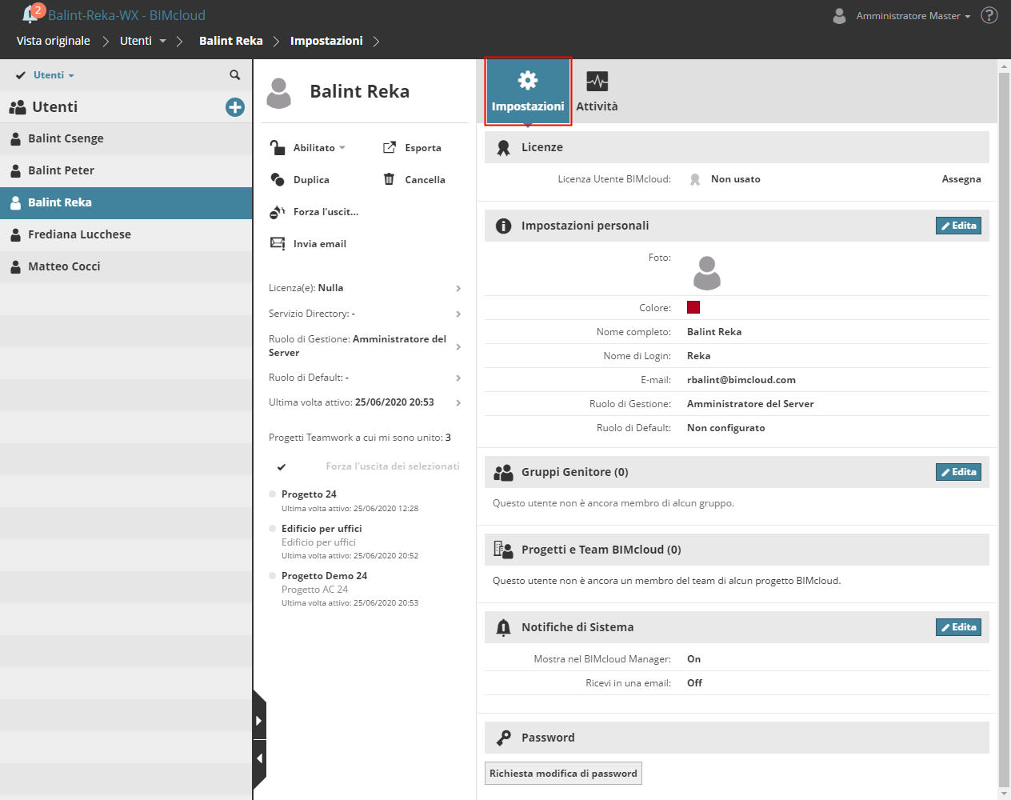The image size is (1011, 800).
Task: Select Frediana Lucchese in user list
Action: [126, 234]
